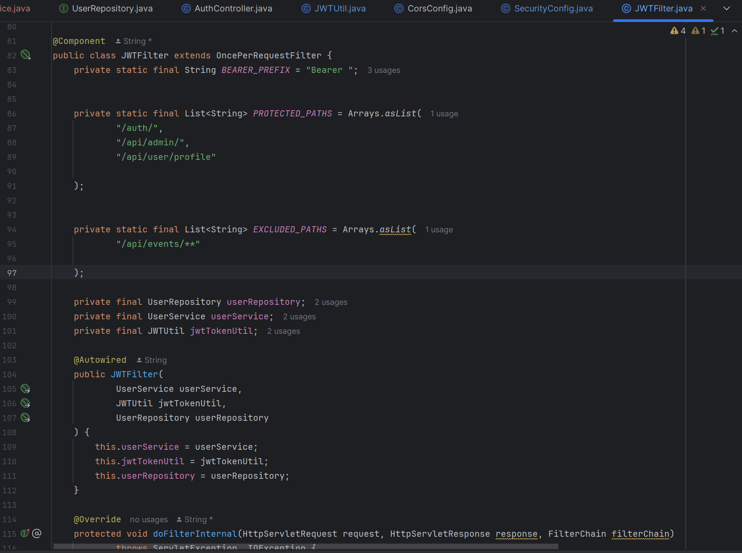Image resolution: width=742 pixels, height=553 pixels.
Task: Open the SecurityConfig.java tab
Action: point(553,8)
